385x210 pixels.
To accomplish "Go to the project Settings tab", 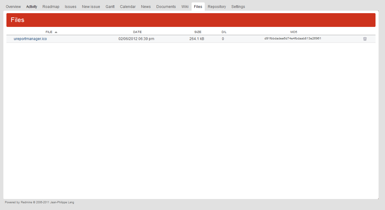I will pyautogui.click(x=238, y=7).
